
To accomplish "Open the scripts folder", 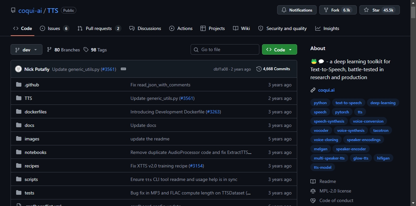I will click(31, 179).
